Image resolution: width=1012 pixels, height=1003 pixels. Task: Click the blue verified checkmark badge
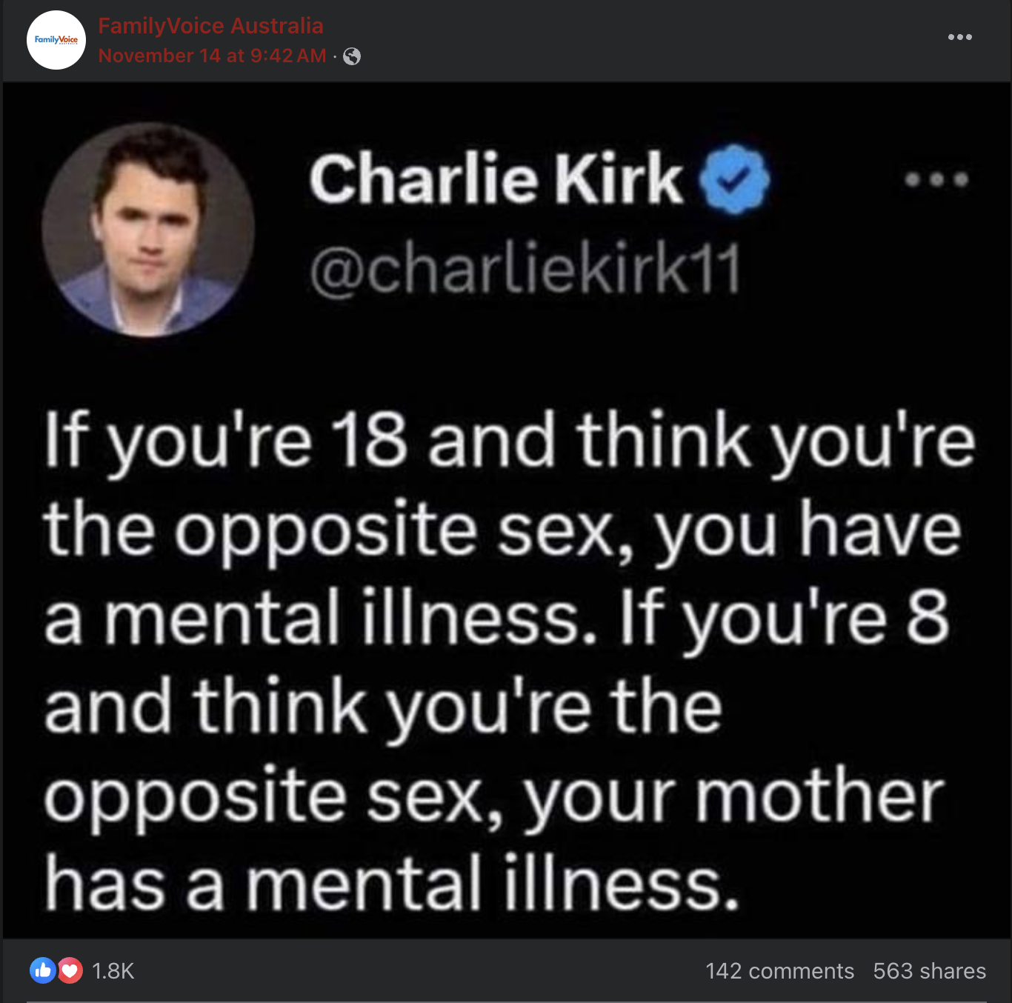click(x=735, y=180)
